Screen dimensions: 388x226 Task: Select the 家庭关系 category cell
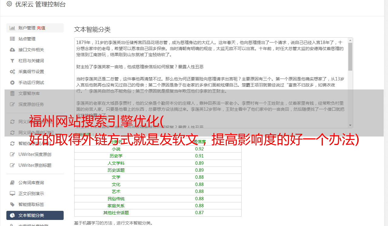click(116, 206)
